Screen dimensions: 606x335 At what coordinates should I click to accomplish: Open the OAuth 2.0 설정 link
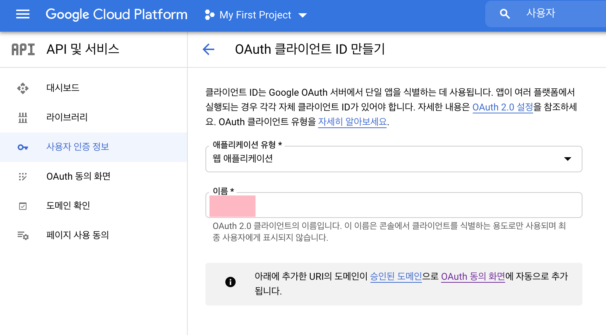[x=503, y=107]
